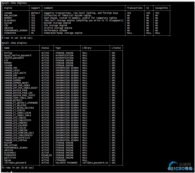Click the 'show engines;' command text
The height and width of the screenshot is (173, 195).
coord(19,3)
